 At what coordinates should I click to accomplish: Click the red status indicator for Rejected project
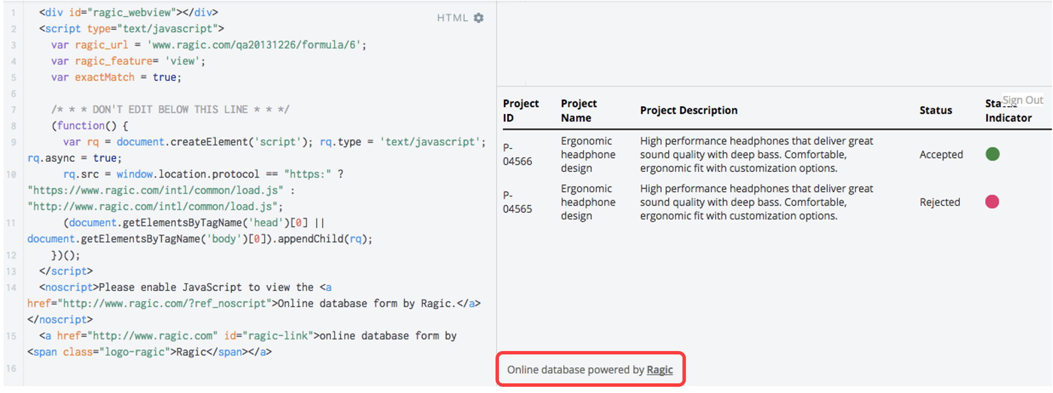992,202
